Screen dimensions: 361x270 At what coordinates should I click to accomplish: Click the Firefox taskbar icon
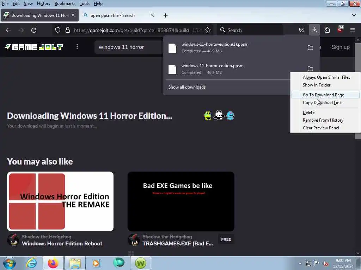click(x=53, y=263)
